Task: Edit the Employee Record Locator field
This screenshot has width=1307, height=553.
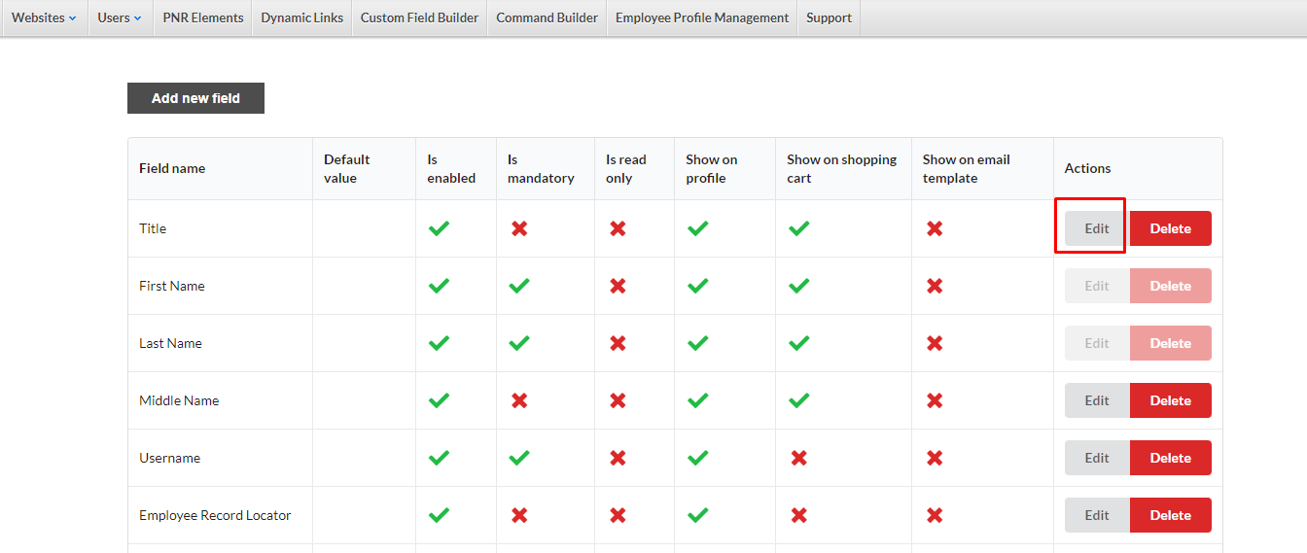Action: coord(1097,515)
